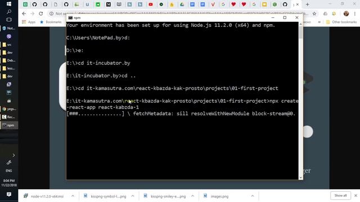Click the npm window title icon
This screenshot has width=360, height=202.
(x=70, y=17)
